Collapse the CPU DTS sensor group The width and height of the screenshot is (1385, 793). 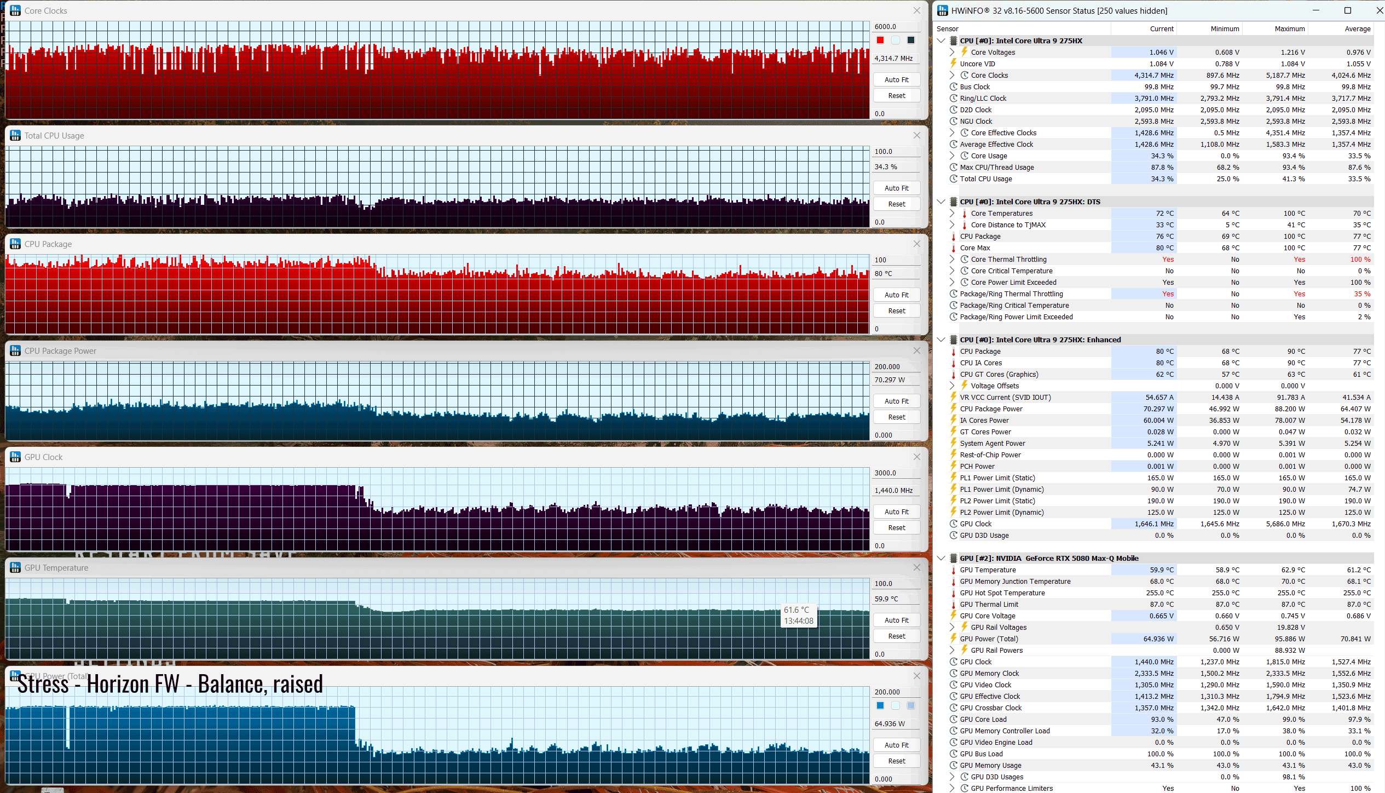[x=941, y=202]
